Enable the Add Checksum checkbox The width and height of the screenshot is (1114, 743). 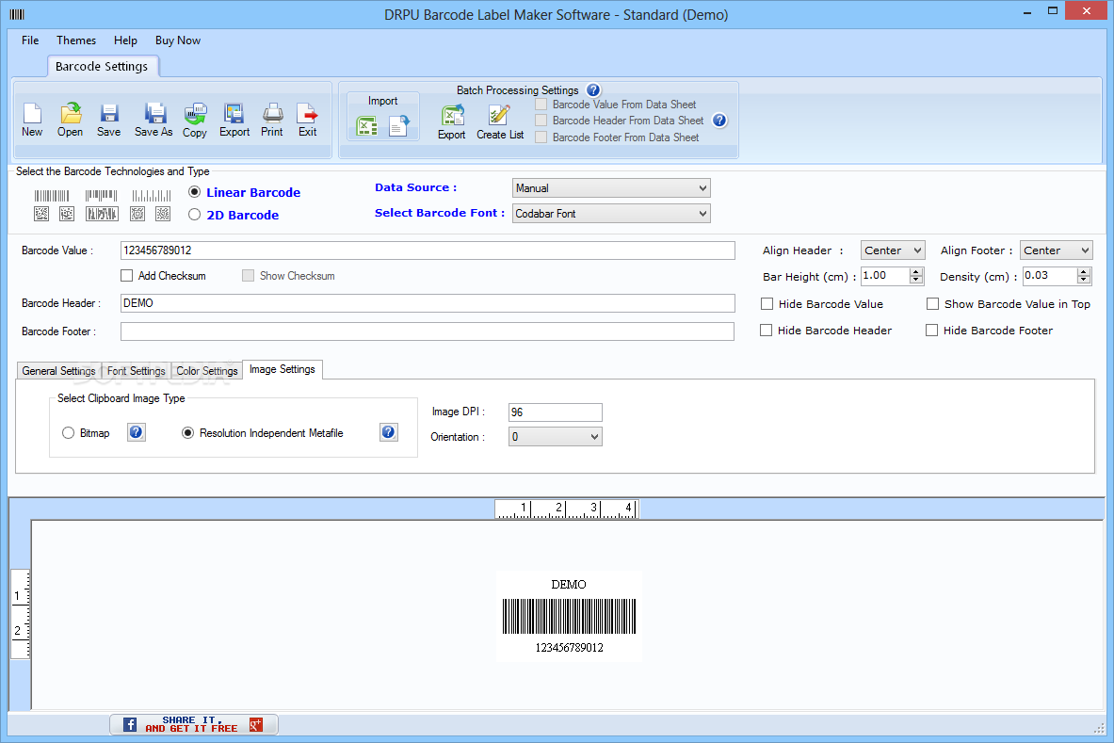(x=126, y=276)
